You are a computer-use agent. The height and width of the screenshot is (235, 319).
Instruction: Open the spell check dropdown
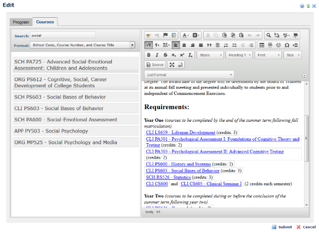pyautogui.click(x=286, y=36)
